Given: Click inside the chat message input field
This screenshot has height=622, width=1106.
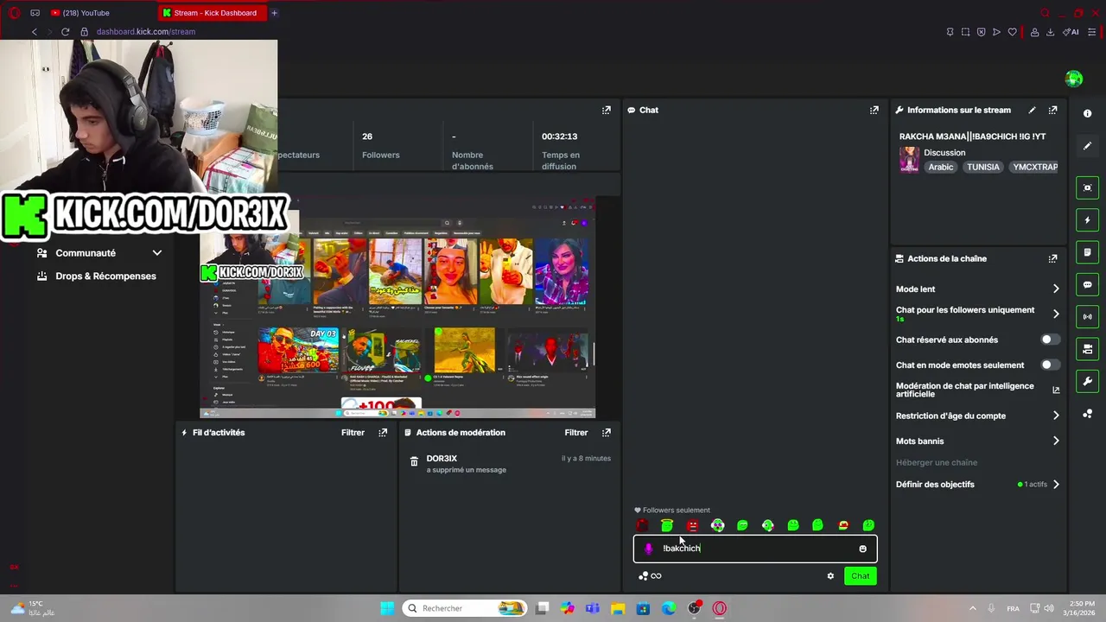Looking at the screenshot, I should point(755,549).
